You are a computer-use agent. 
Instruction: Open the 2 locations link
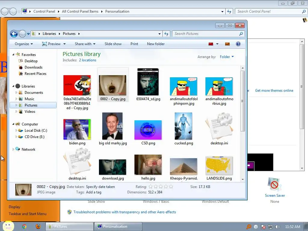[88, 60]
